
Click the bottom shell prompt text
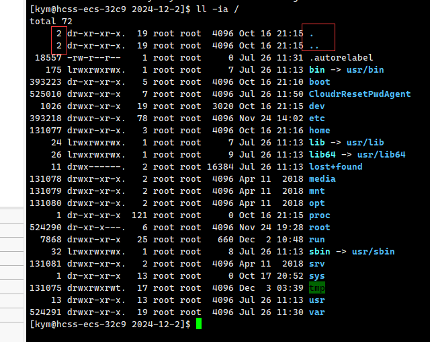point(110,324)
